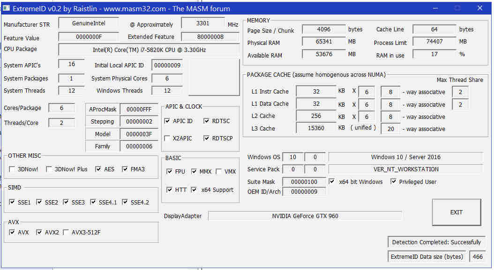Click the Stepping value 00000002

pos(139,122)
